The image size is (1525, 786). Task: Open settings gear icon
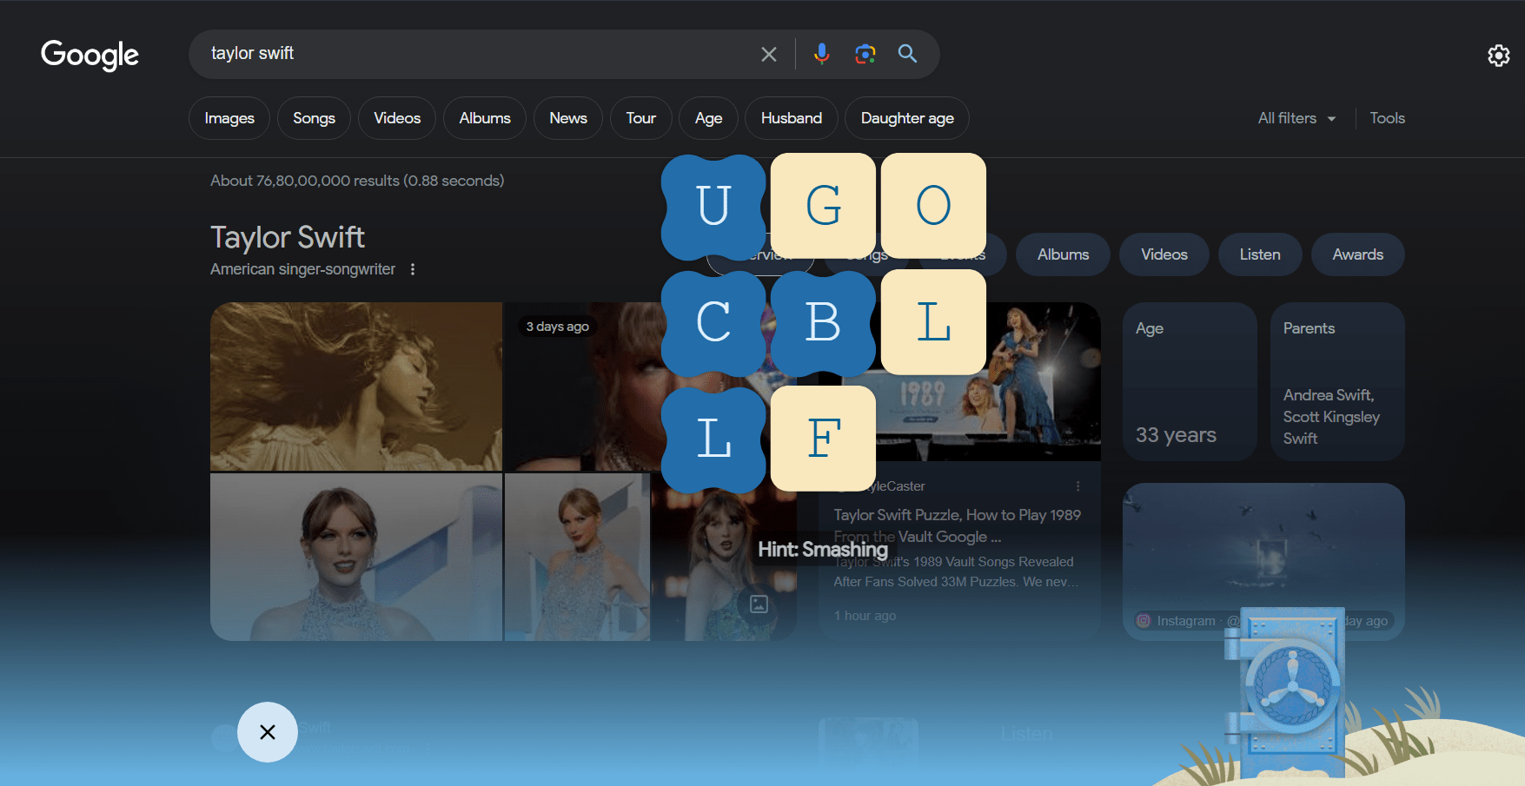point(1499,56)
